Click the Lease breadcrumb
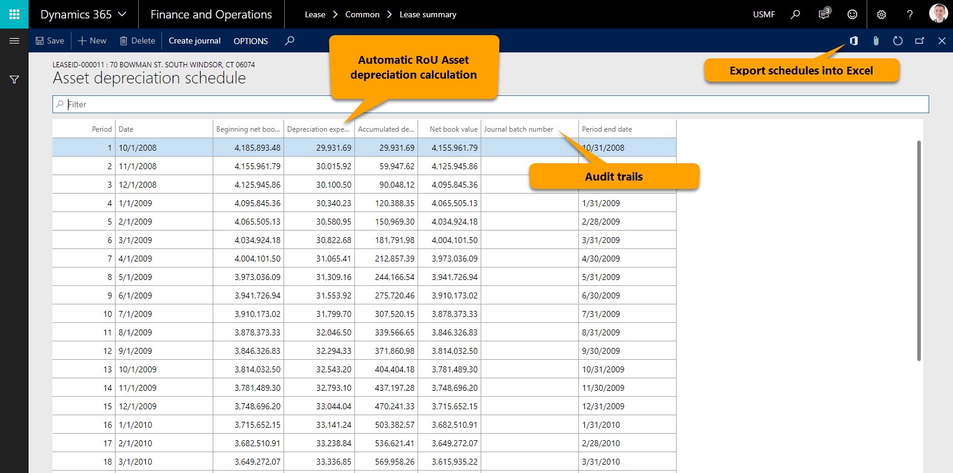The height and width of the screenshot is (473, 953). pyautogui.click(x=315, y=14)
